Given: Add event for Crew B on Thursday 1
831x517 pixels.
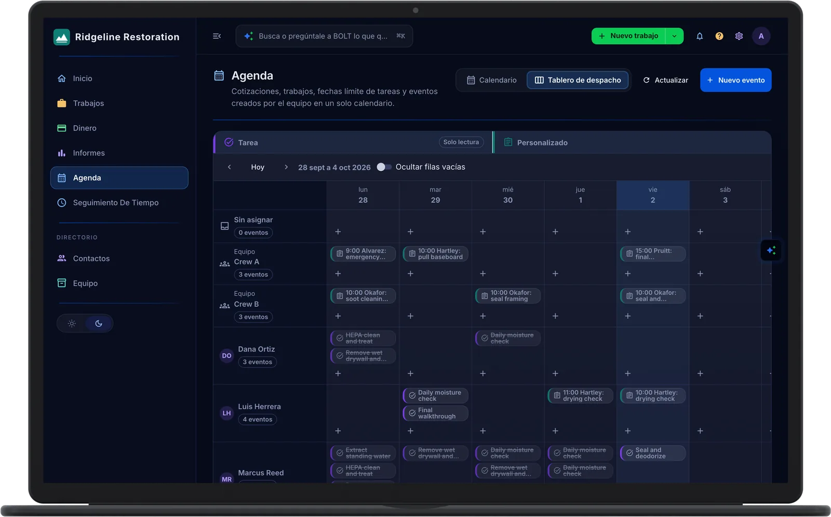Looking at the screenshot, I should pyautogui.click(x=555, y=316).
